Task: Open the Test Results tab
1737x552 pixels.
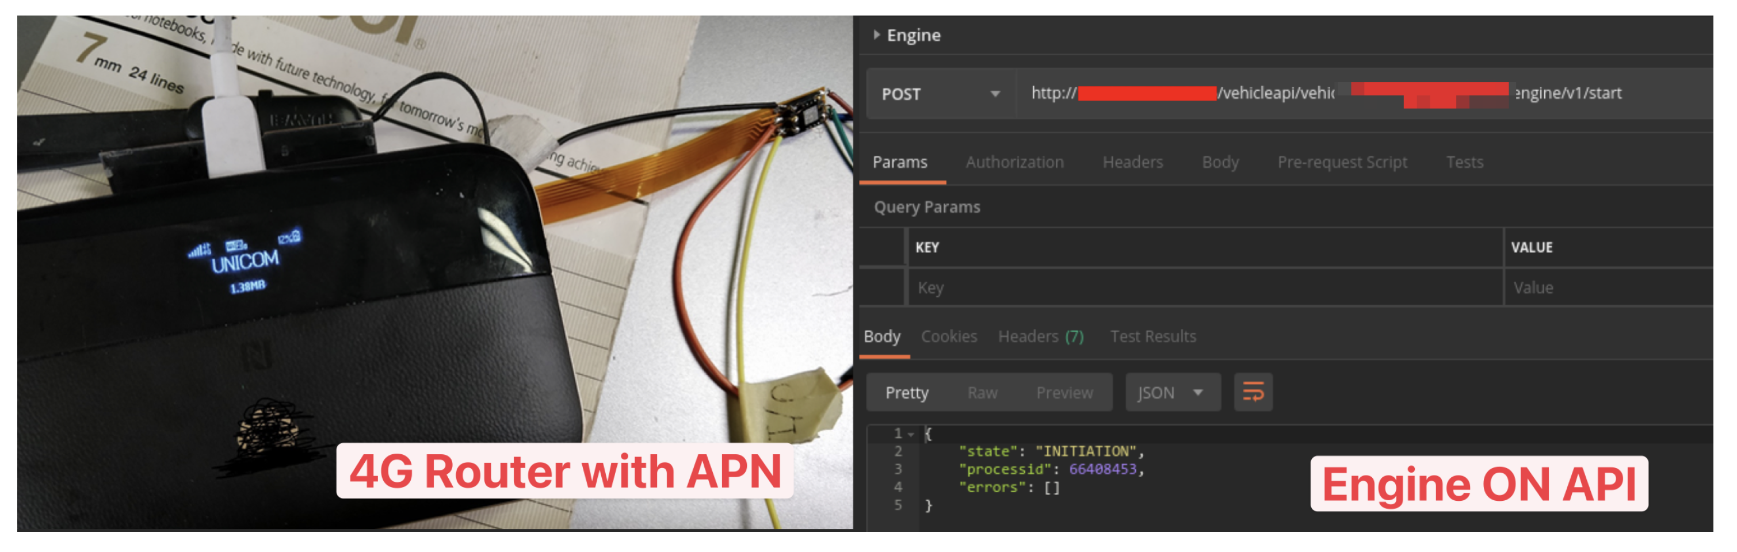Action: (1152, 336)
